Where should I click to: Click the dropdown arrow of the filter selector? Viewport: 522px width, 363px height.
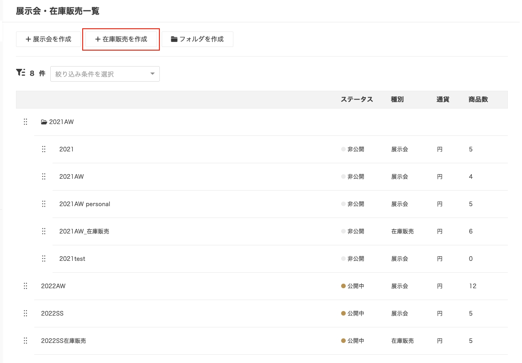(x=153, y=73)
